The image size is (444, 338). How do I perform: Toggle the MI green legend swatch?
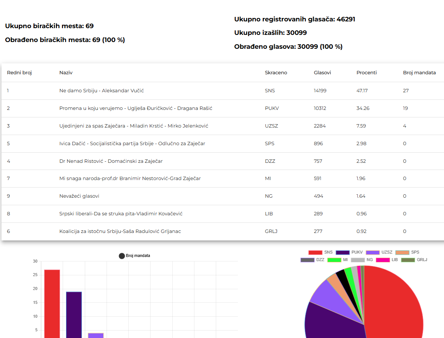334,260
